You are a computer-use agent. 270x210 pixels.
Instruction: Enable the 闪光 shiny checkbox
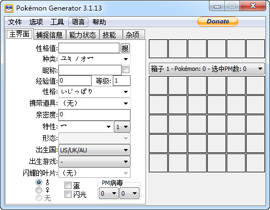pos(68,194)
